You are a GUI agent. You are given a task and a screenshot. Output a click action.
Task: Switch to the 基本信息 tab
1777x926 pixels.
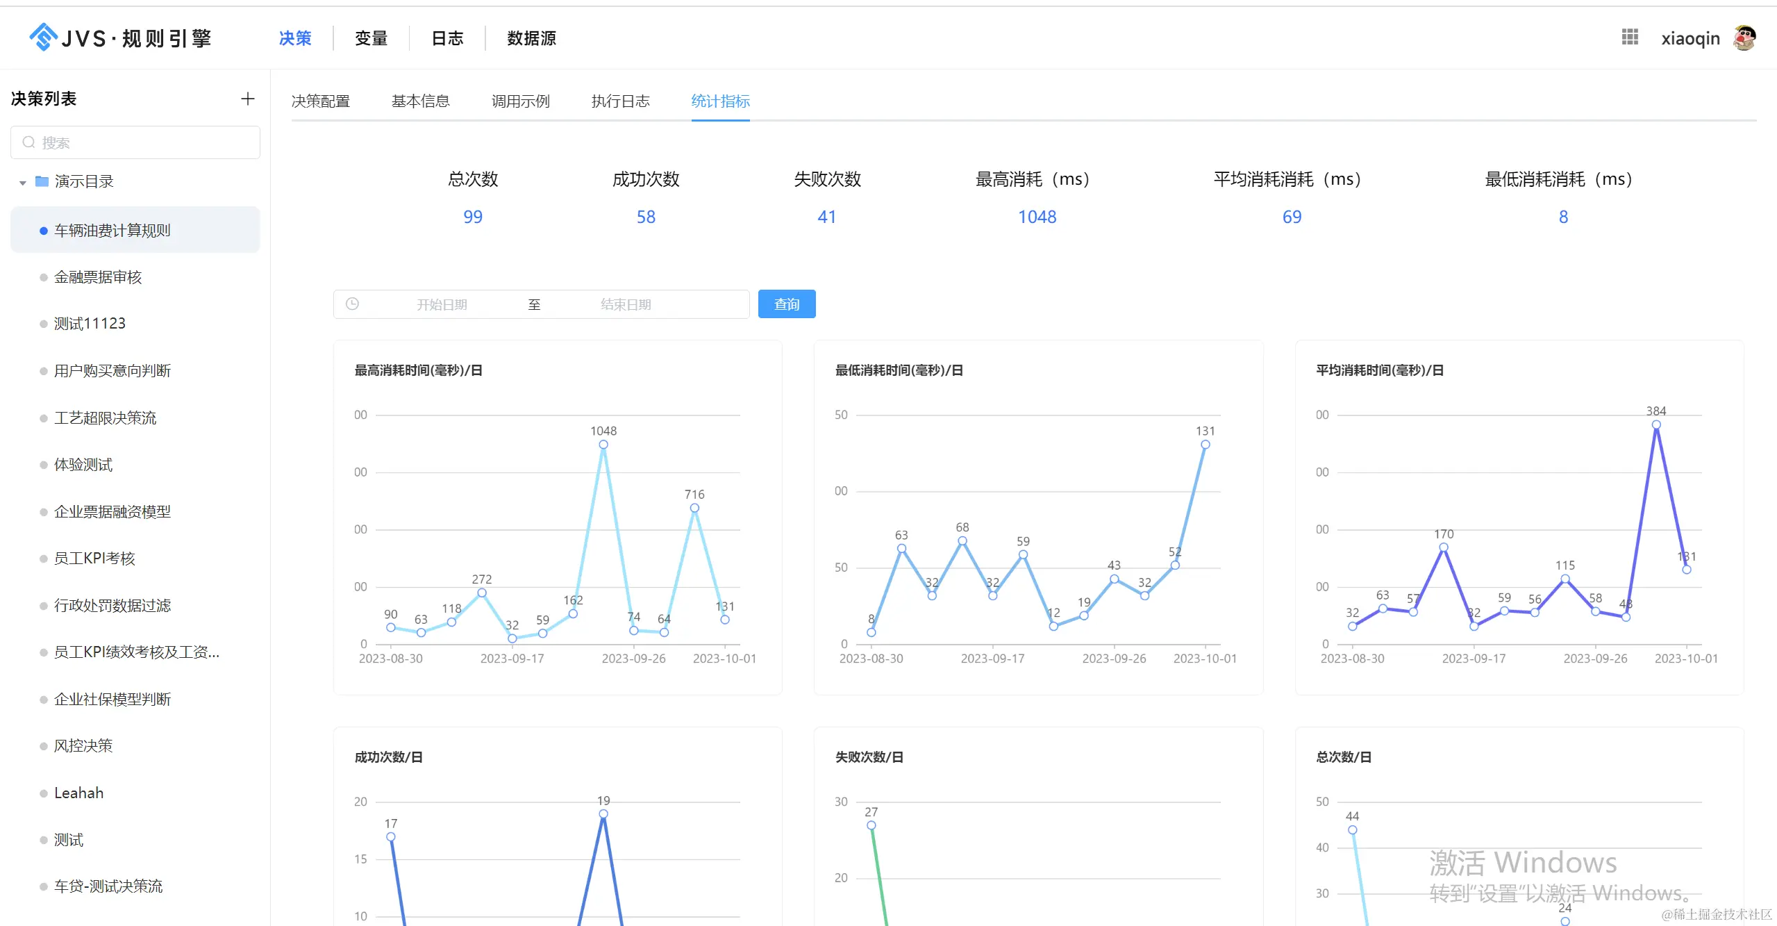420,101
